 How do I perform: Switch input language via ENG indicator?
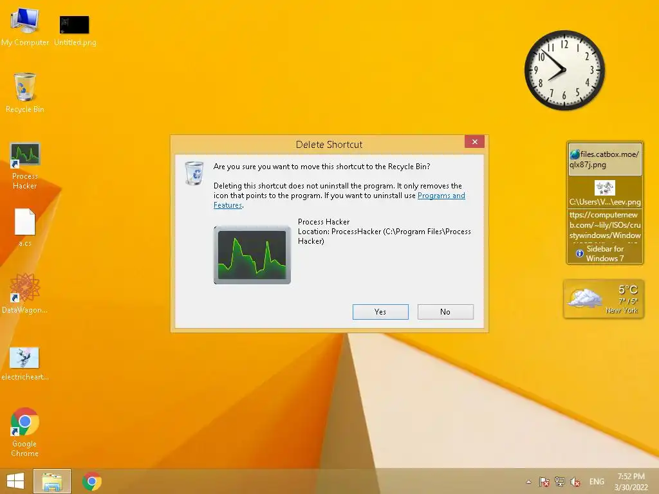597,482
